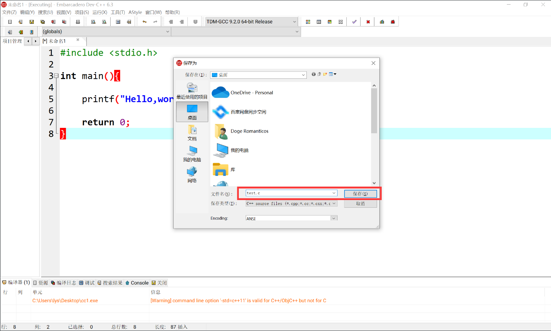Expand the save type (保存类型) dropdown
The height and width of the screenshot is (331, 551).
(334, 204)
